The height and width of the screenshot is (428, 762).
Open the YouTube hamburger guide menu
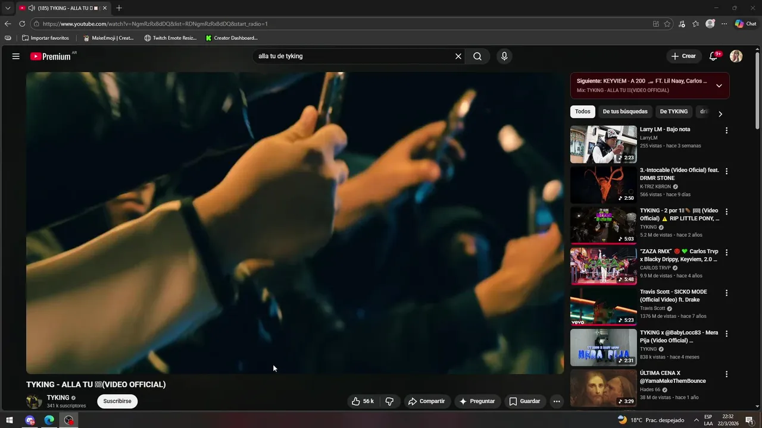[x=16, y=56]
